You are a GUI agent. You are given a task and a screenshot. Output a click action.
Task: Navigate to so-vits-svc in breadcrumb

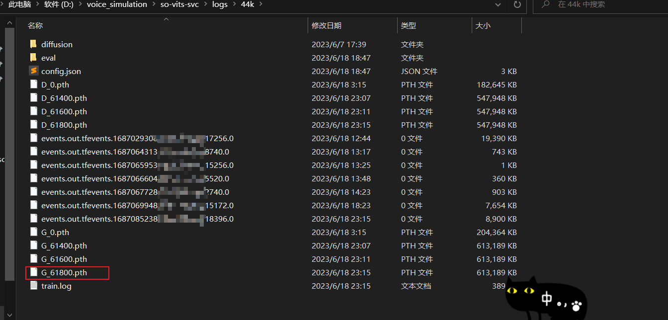(179, 4)
